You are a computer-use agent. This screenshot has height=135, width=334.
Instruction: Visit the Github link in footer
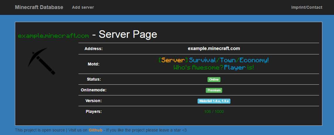[95, 130]
